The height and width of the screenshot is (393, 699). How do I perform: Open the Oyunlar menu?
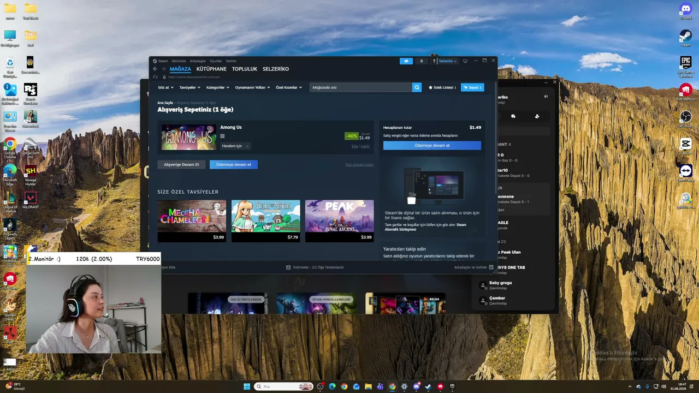click(x=216, y=61)
